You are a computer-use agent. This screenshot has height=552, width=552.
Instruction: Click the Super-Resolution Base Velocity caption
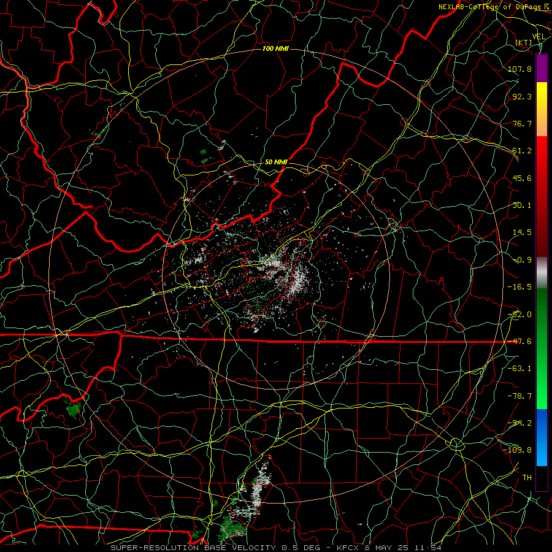(276, 548)
